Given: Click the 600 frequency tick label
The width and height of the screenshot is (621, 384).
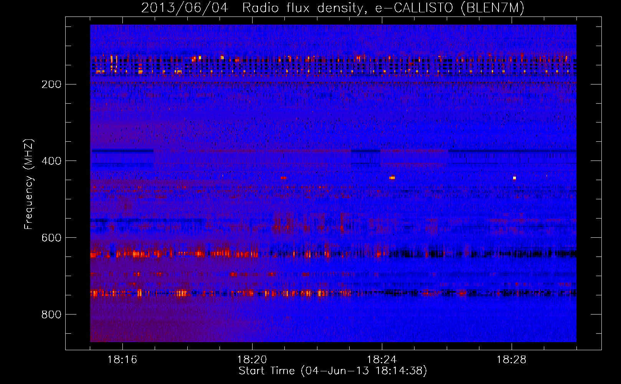Looking at the screenshot, I should [x=51, y=237].
